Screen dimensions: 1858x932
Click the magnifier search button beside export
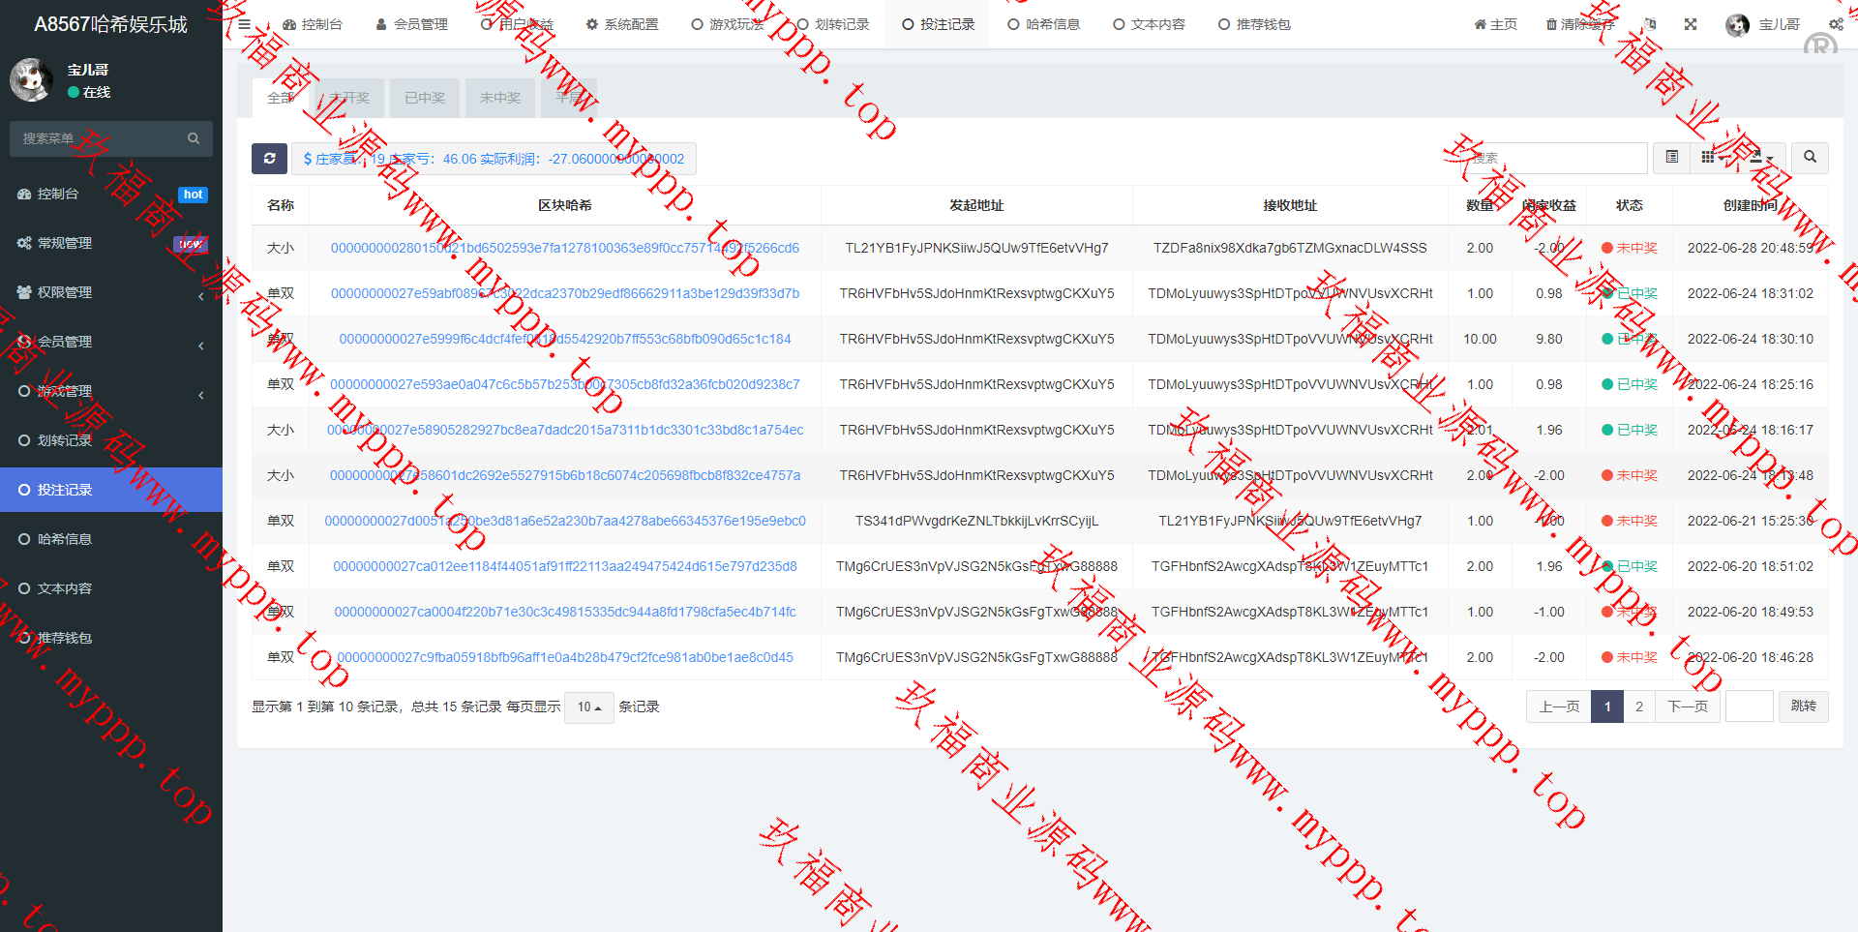tap(1810, 158)
